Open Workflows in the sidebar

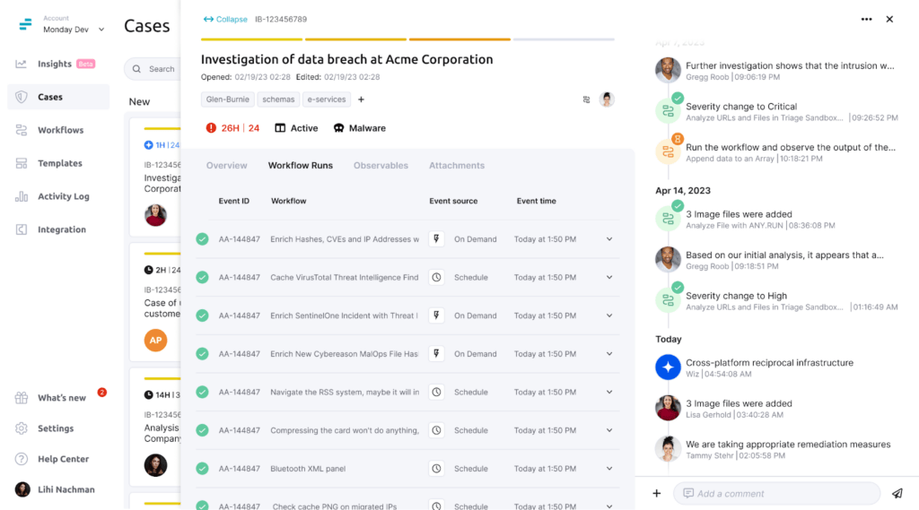click(60, 130)
